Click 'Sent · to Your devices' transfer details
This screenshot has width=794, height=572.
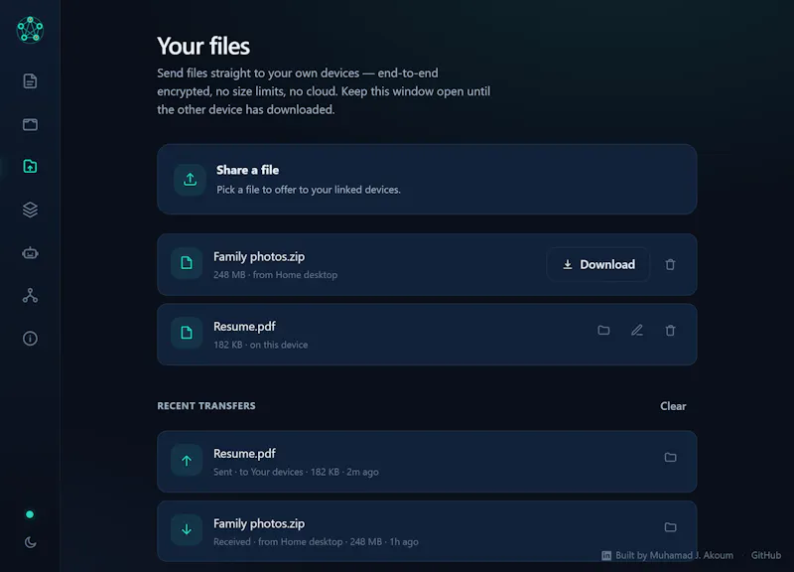pyautogui.click(x=296, y=472)
